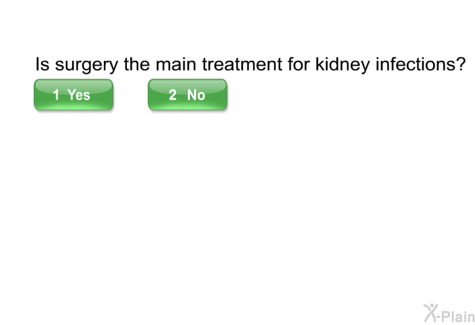Click the green "1 Yes" button
This screenshot has width=475, height=325.
point(73,95)
